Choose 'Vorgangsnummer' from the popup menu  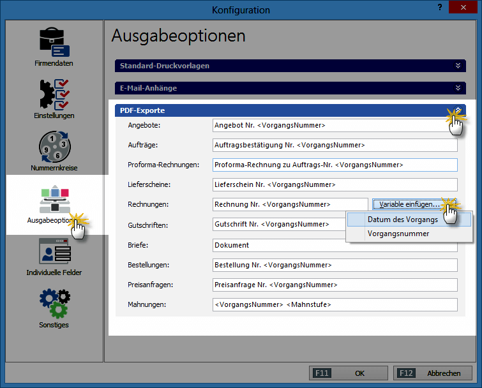tap(398, 234)
